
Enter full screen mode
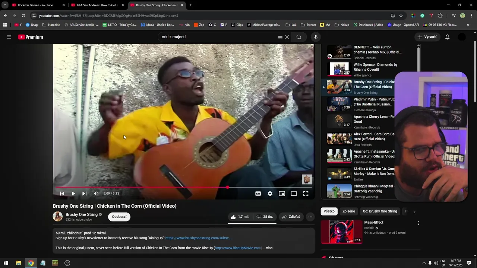point(306,194)
